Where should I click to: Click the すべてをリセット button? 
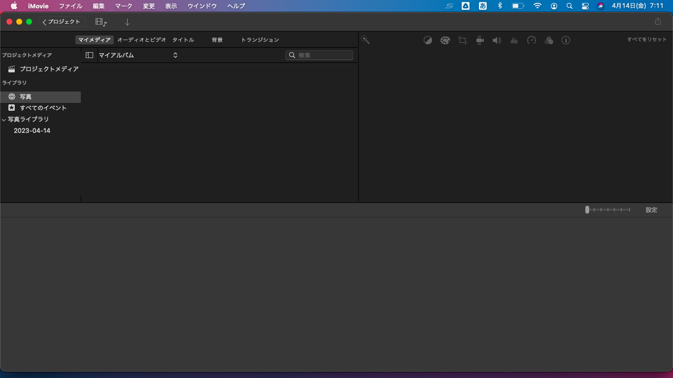(x=646, y=39)
